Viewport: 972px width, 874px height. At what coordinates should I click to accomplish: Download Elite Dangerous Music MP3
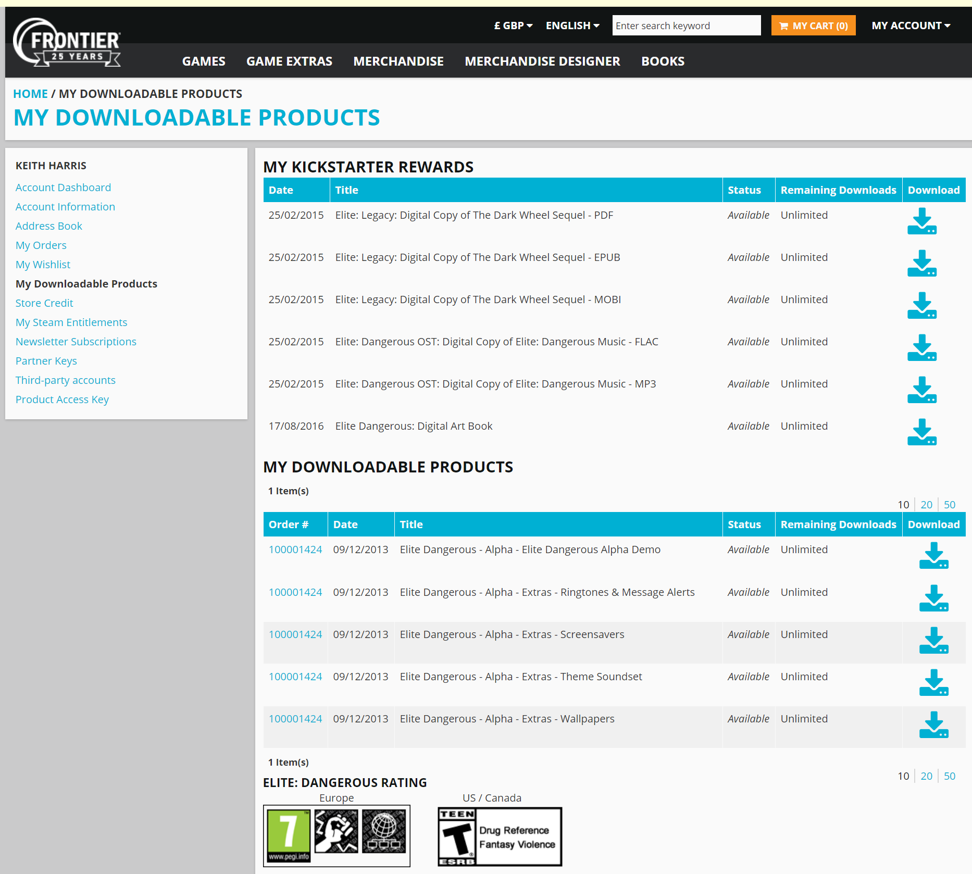click(x=921, y=390)
